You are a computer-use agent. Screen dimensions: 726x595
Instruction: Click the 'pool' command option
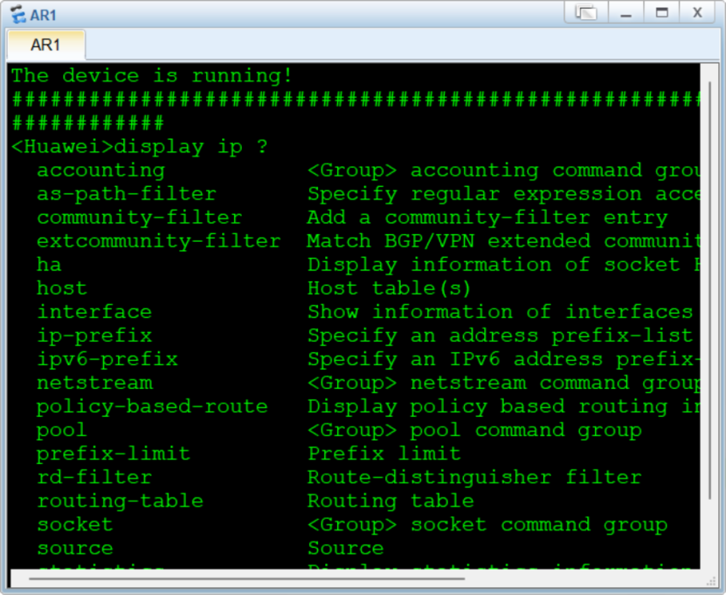click(x=61, y=430)
